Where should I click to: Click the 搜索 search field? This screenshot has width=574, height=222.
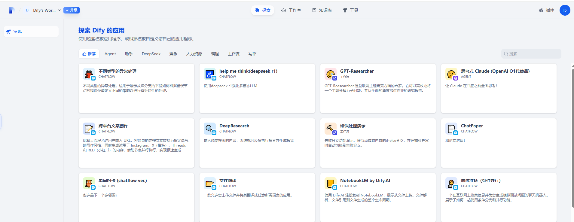pyautogui.click(x=531, y=54)
